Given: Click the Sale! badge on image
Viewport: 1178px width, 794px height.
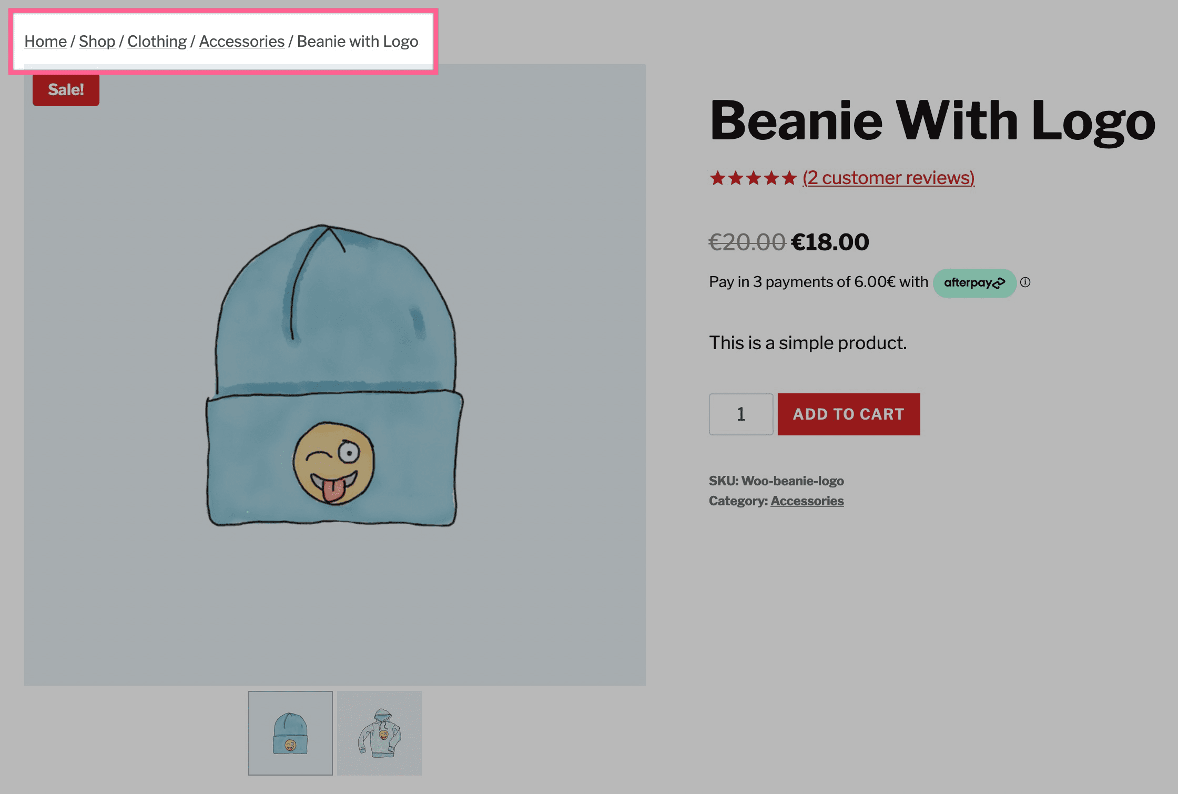Looking at the screenshot, I should (x=66, y=90).
